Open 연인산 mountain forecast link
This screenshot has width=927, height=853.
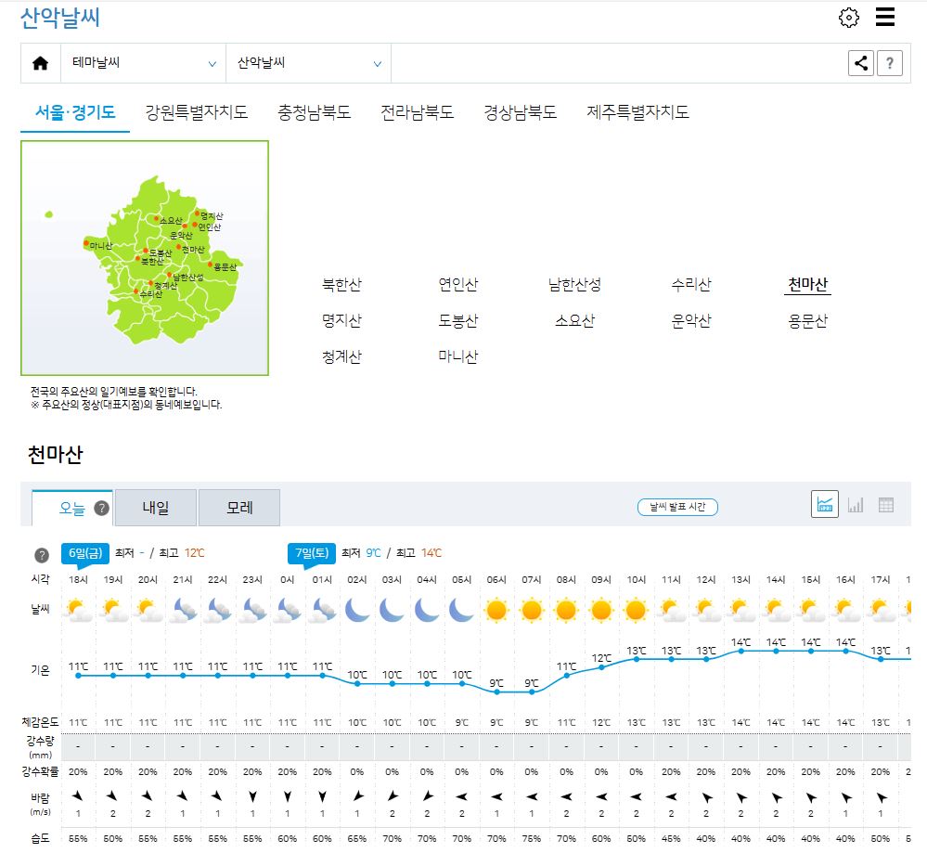(458, 285)
